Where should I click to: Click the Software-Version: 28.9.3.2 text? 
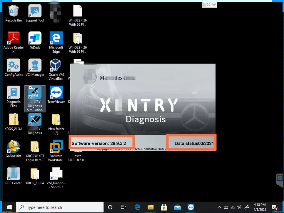point(99,143)
